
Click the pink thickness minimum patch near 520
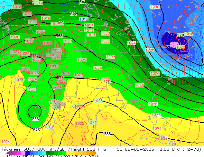pos(174,45)
